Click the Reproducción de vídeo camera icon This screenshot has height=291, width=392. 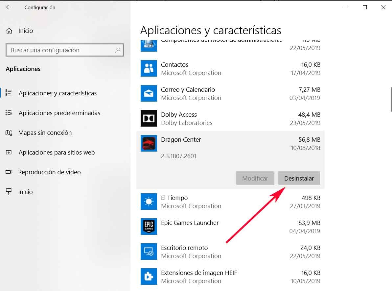9,172
